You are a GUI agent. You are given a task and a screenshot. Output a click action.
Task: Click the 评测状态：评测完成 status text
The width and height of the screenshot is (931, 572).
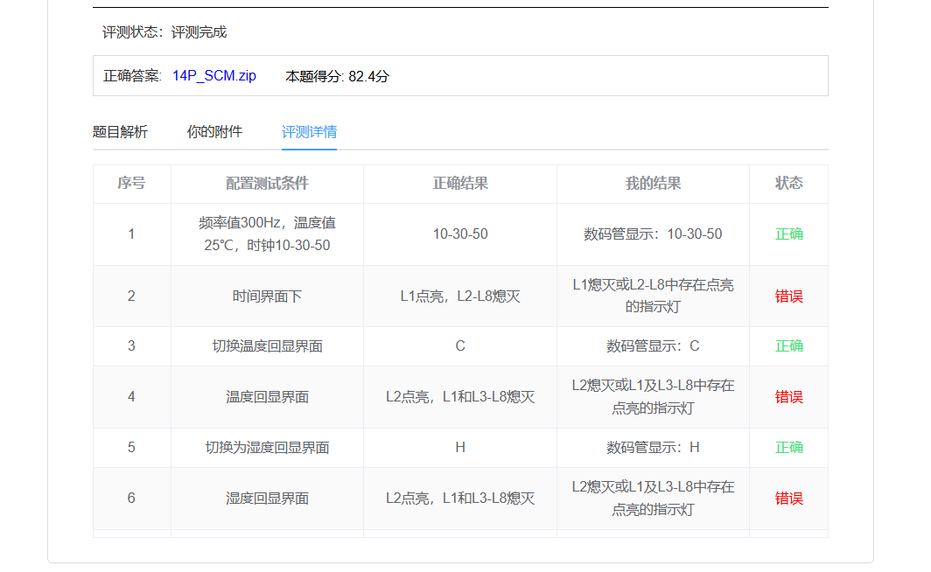164,32
